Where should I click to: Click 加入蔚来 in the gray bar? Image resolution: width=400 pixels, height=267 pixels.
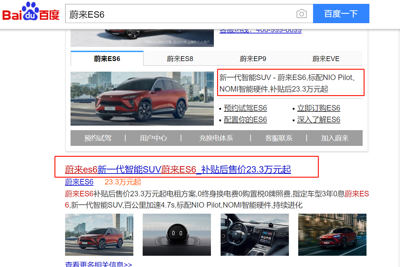coord(335,138)
